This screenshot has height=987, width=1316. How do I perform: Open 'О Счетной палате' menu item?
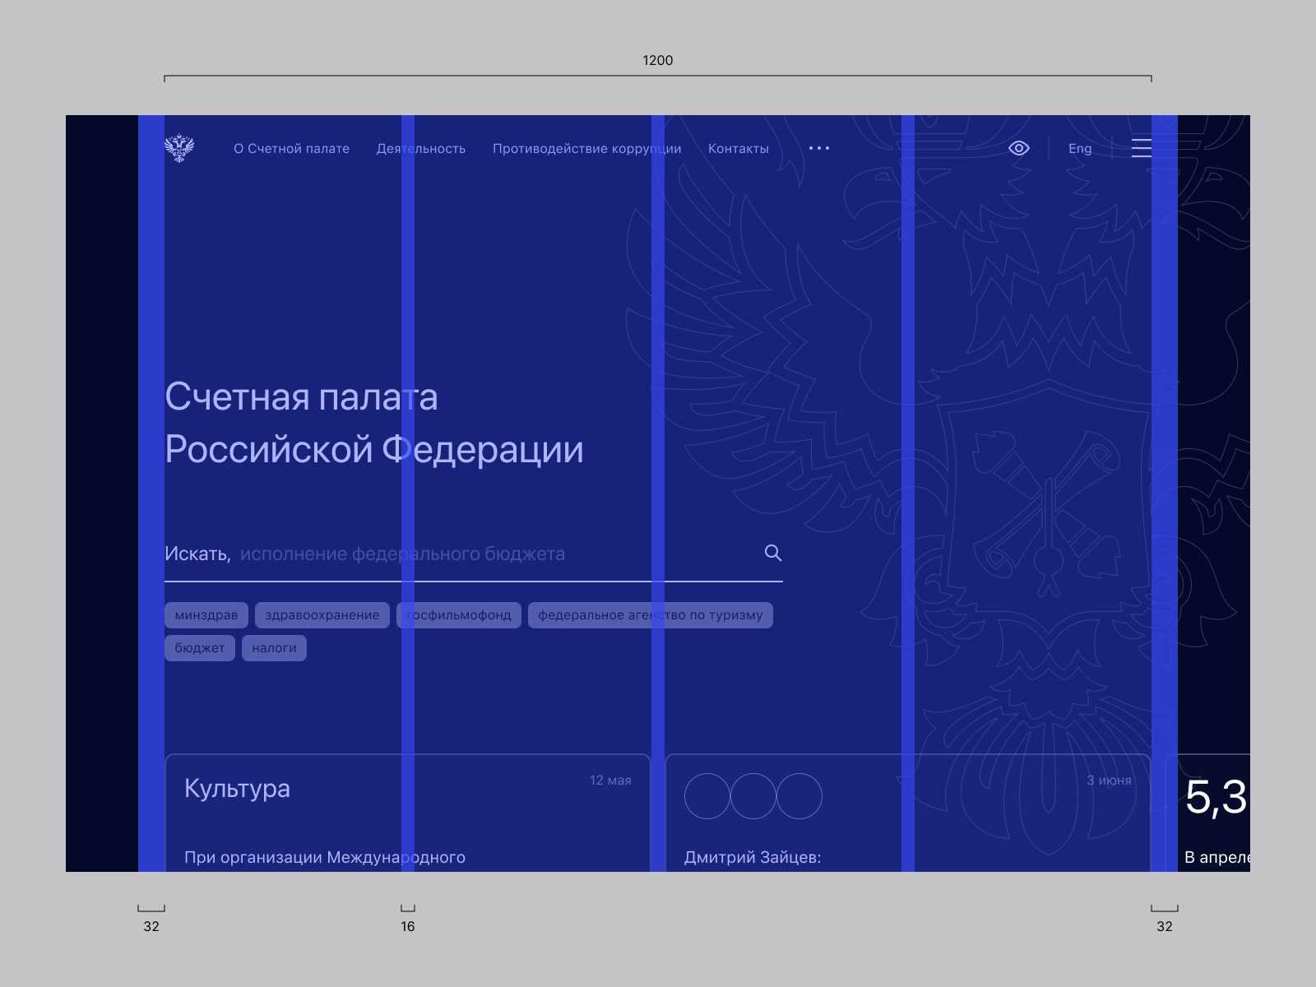pos(291,149)
